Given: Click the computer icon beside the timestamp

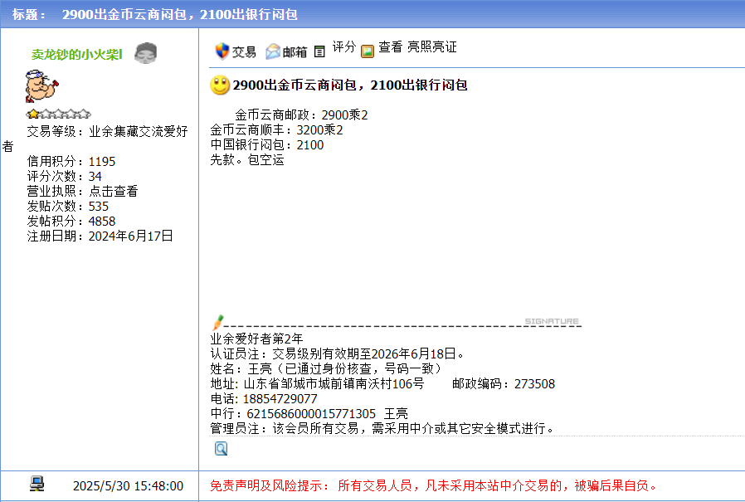Looking at the screenshot, I should 37,485.
